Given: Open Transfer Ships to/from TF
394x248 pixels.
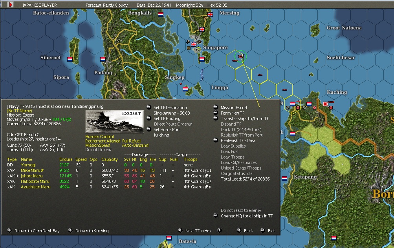Looking at the screenshot, I should [x=245, y=119].
